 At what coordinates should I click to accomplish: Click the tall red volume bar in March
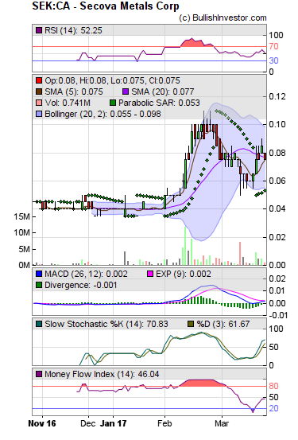click(240, 253)
